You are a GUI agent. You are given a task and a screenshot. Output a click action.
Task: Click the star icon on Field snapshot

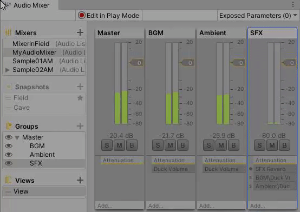tap(80, 98)
